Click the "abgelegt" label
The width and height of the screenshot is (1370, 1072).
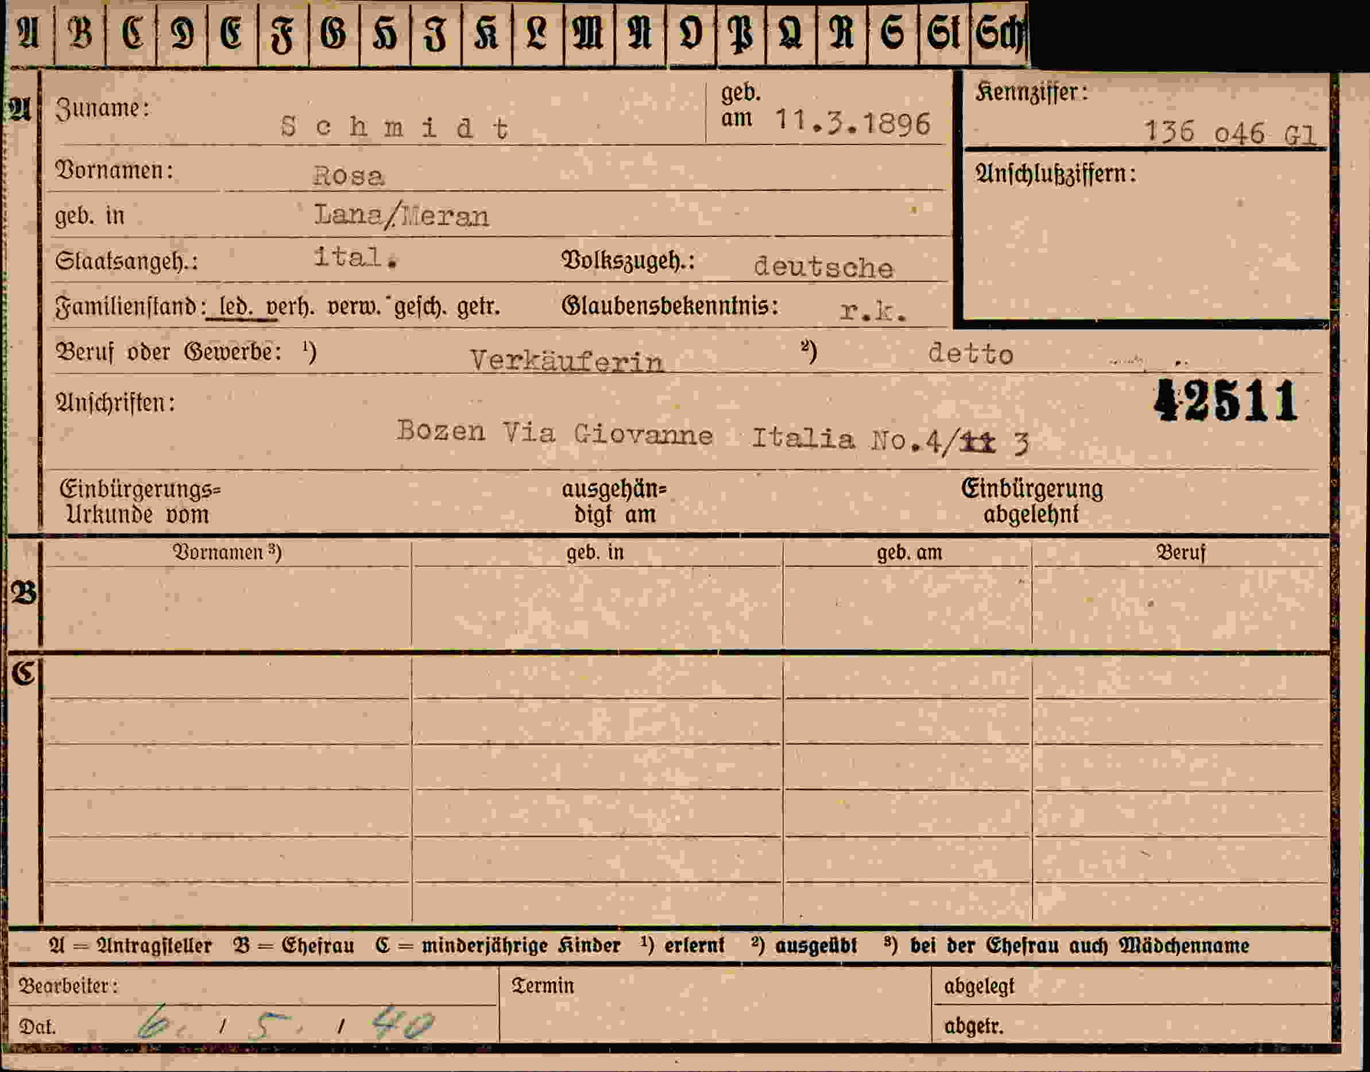click(x=978, y=988)
